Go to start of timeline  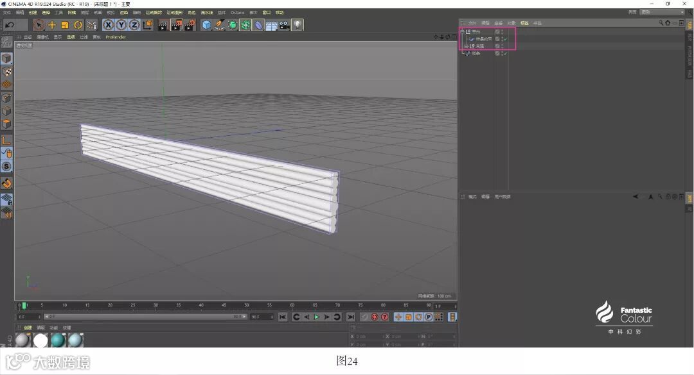click(x=283, y=317)
